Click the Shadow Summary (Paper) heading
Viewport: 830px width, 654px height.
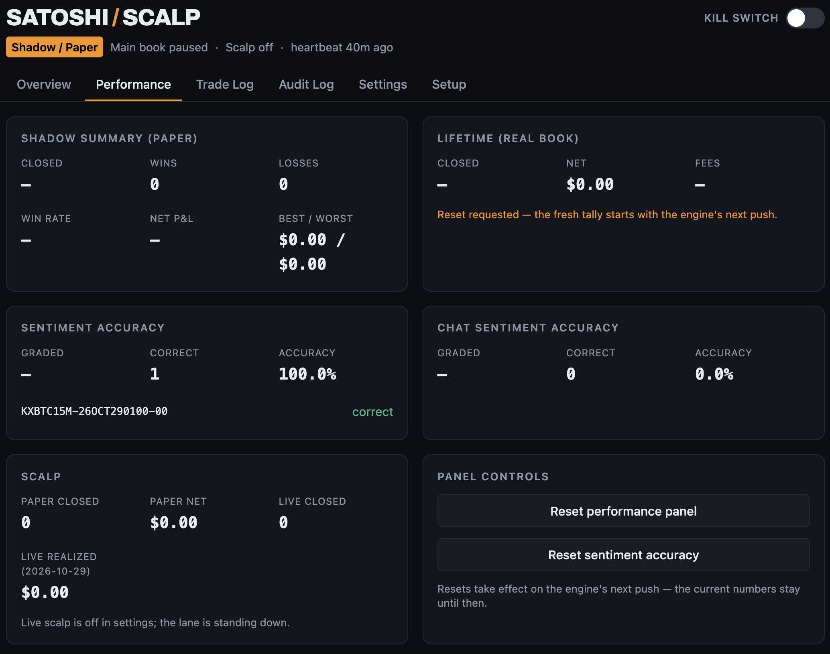pyautogui.click(x=109, y=138)
